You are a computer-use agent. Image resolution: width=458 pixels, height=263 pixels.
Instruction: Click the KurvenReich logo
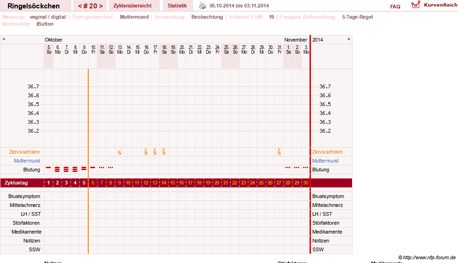tap(434, 5)
